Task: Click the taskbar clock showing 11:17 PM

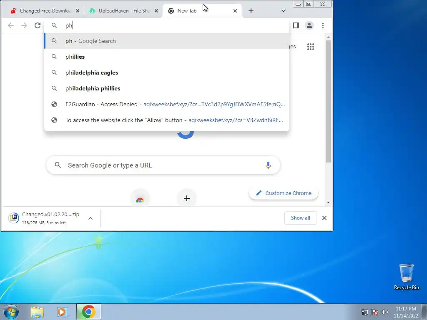Action: tap(406, 312)
